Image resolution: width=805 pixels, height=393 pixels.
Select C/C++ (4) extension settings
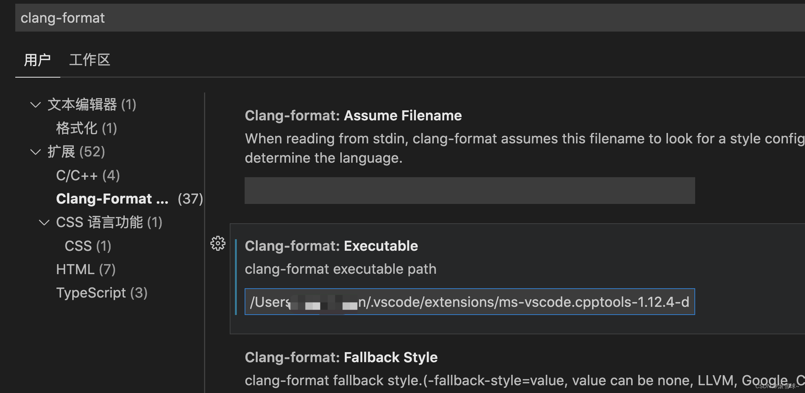point(88,175)
